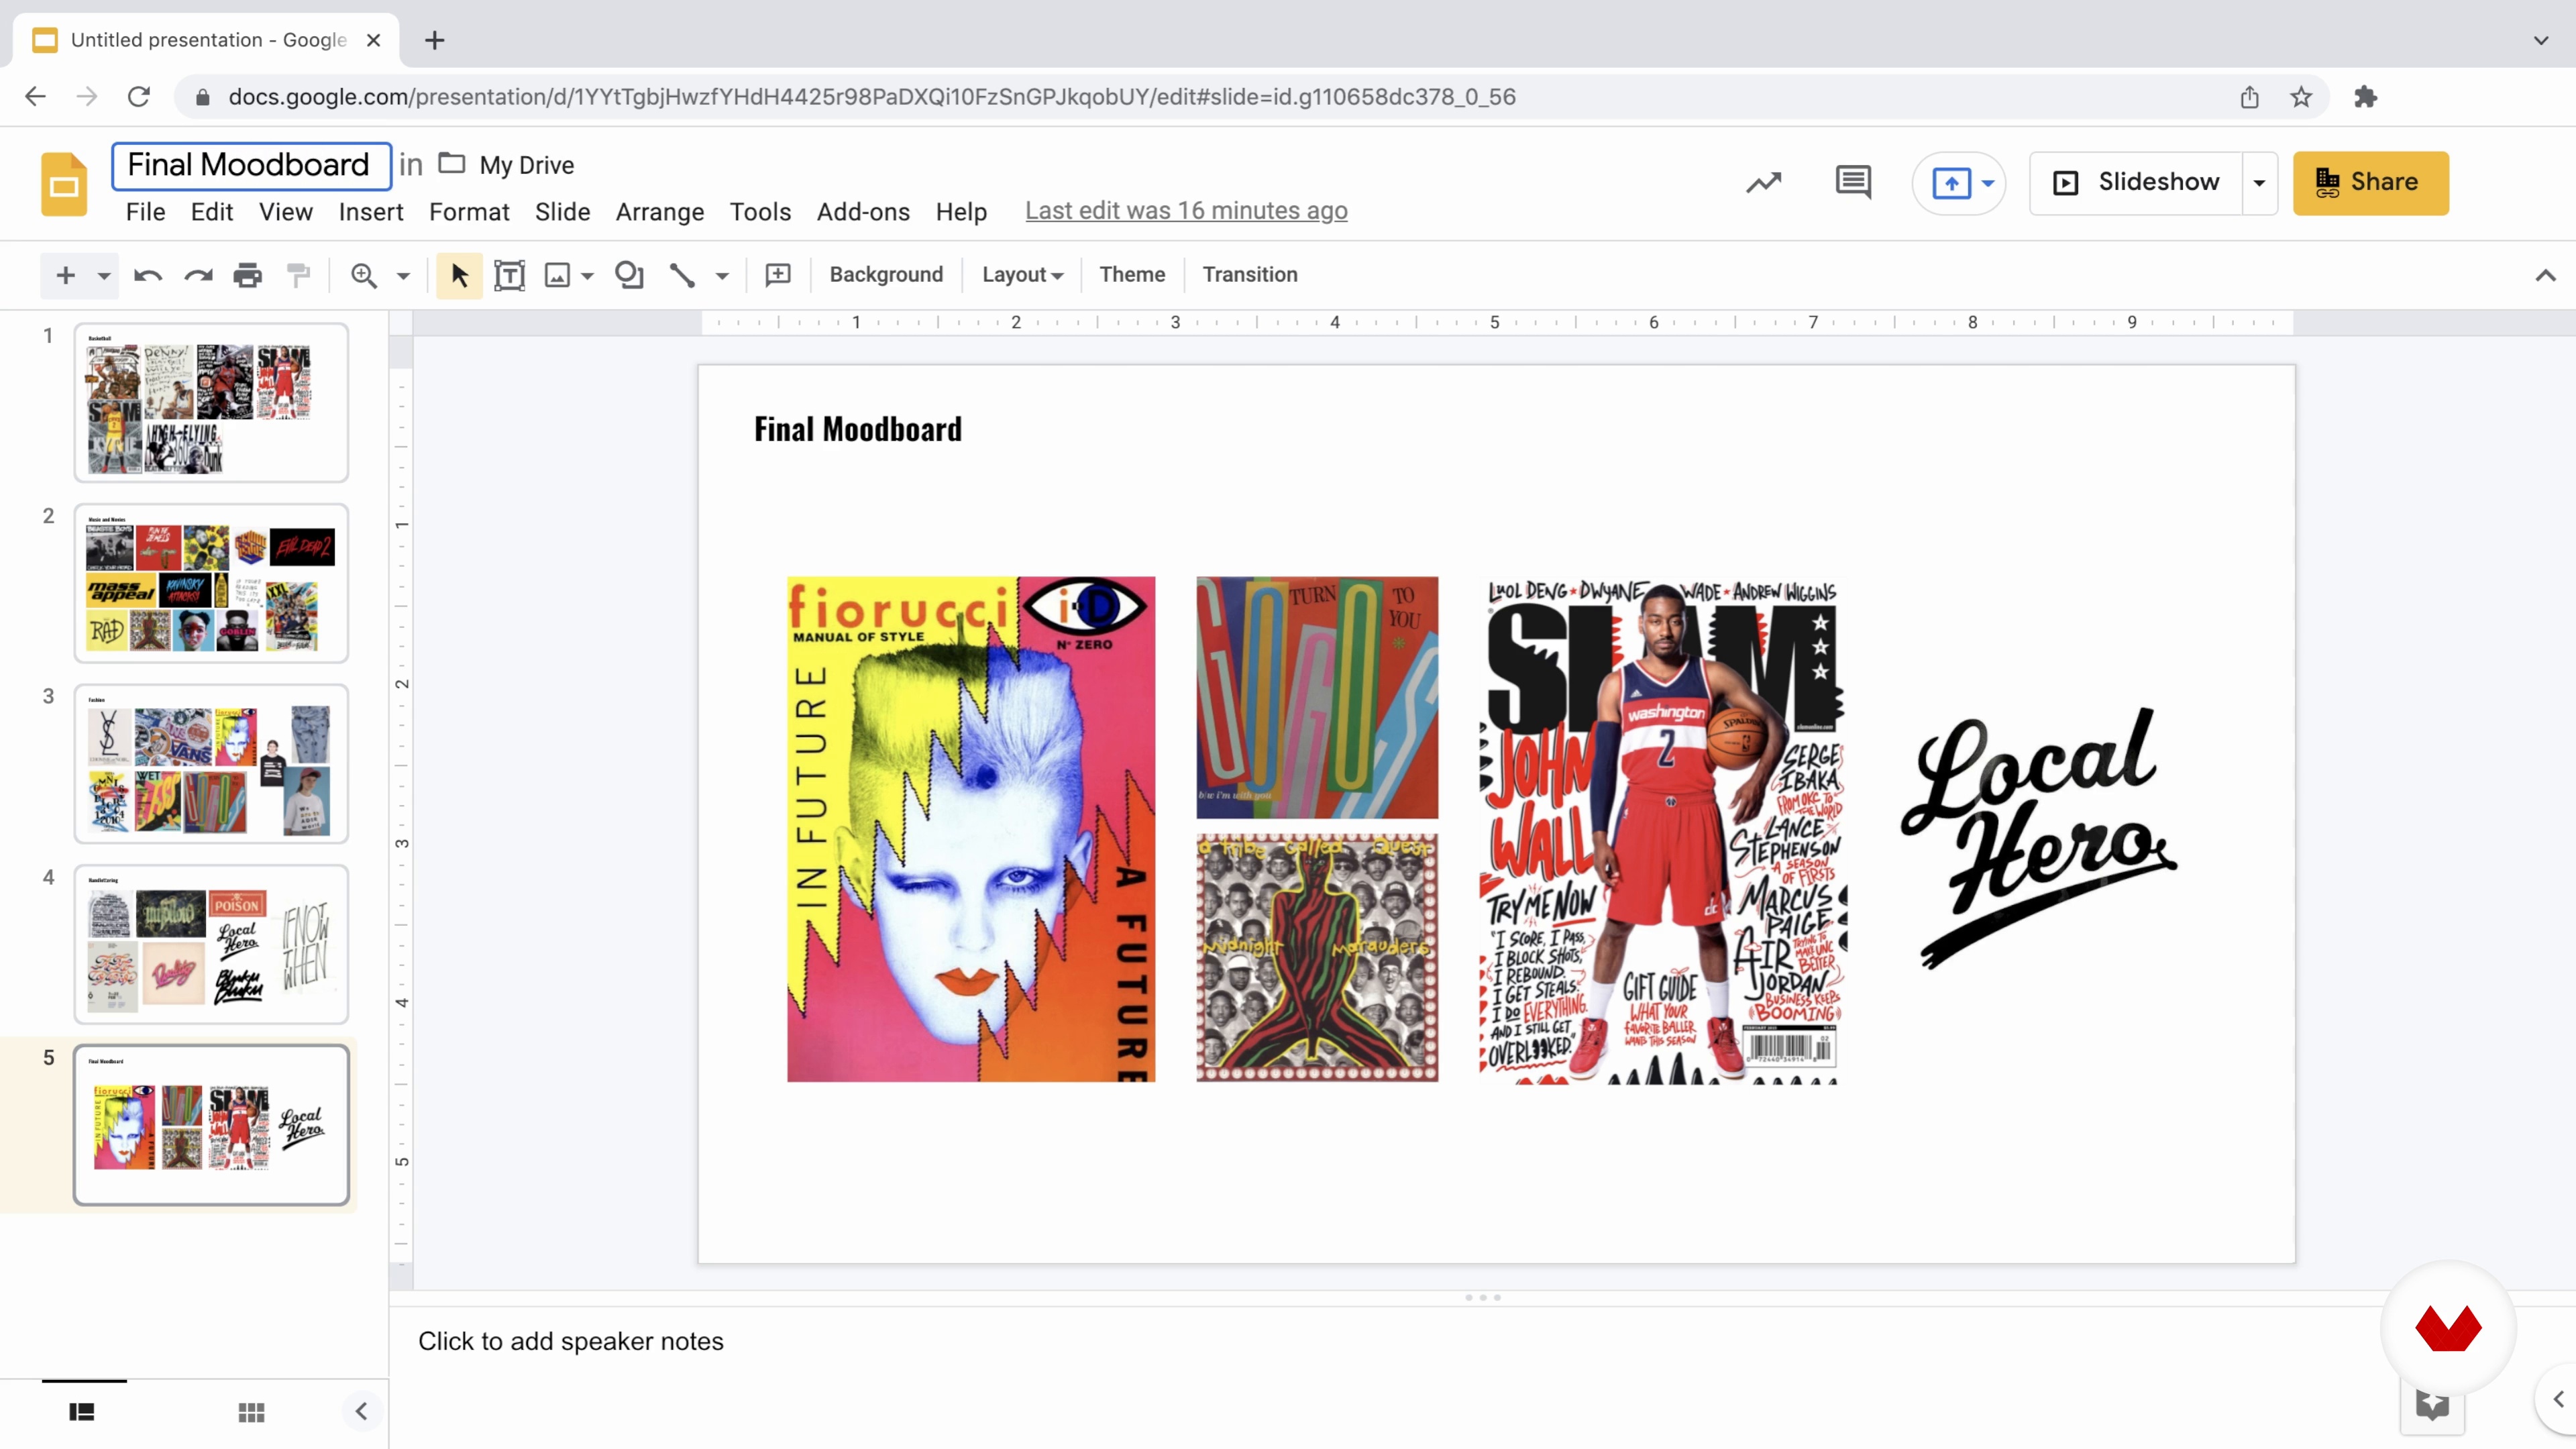Screen dimensions: 2576x1449
Task: Open the View menu
Action: point(286,212)
